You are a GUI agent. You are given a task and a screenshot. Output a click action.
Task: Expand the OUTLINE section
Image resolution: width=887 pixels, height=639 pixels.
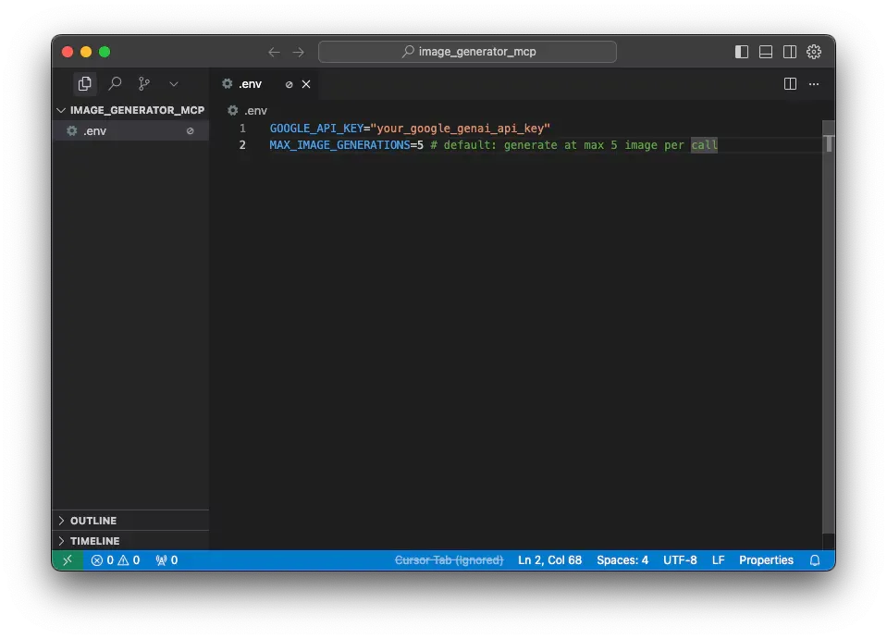click(x=130, y=521)
